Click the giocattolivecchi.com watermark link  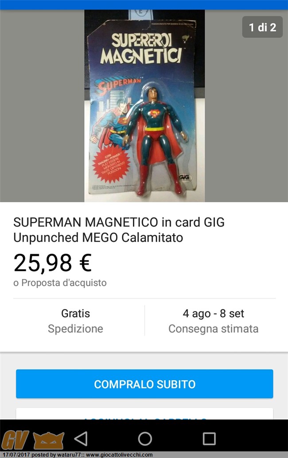tap(119, 455)
